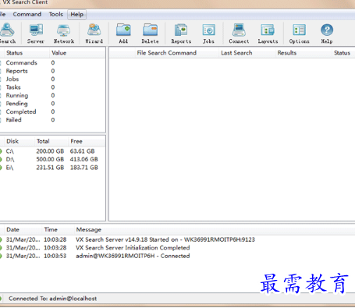Viewport: 355px width, 308px height.
Task: Open the Help menu
Action: (x=77, y=14)
